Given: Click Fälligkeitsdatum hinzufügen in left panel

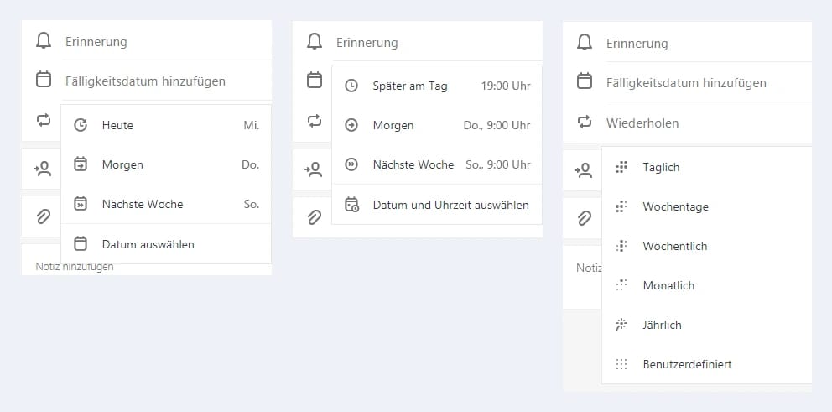Looking at the screenshot, I should click(x=145, y=81).
